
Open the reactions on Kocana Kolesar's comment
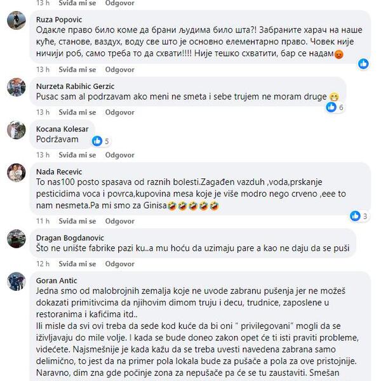[x=100, y=141]
